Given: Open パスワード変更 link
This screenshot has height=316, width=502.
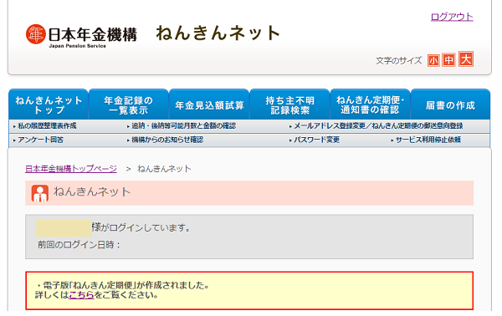Looking at the screenshot, I should point(316,140).
